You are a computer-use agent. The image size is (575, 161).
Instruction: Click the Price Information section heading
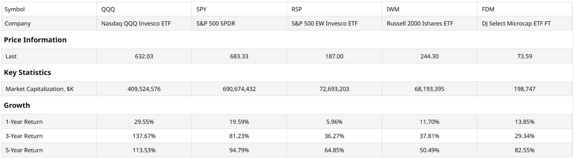35,40
